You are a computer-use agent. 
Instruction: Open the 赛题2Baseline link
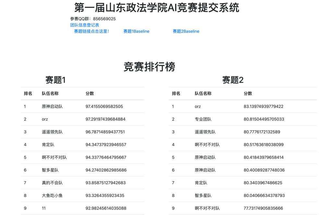point(186,31)
